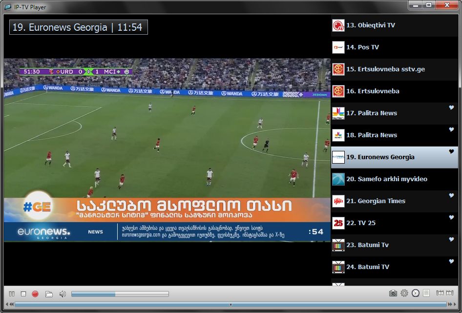Click the IP-TV Player title bar icon
This screenshot has width=462, height=313.
tap(8, 7)
